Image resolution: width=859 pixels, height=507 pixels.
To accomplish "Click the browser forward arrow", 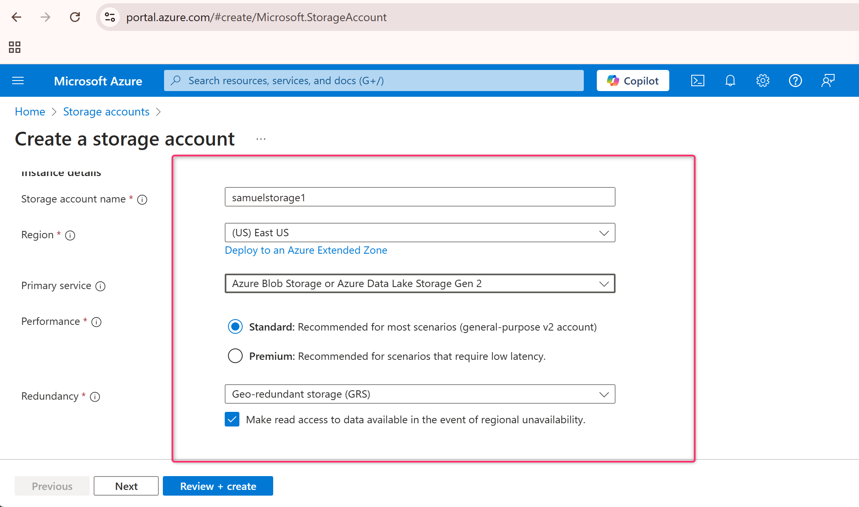I will [x=46, y=17].
